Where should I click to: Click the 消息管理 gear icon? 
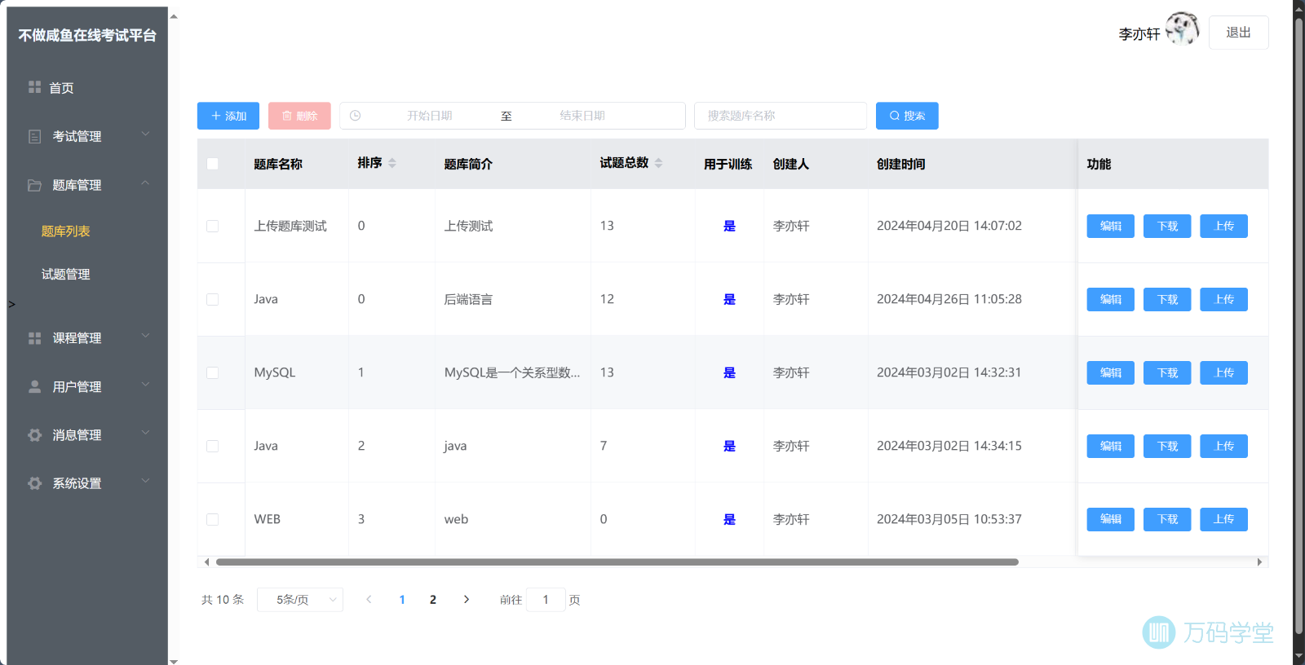point(34,435)
